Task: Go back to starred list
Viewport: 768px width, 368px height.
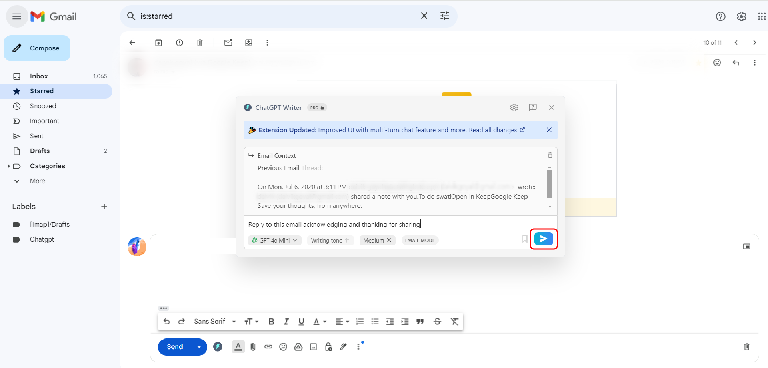Action: (x=132, y=43)
